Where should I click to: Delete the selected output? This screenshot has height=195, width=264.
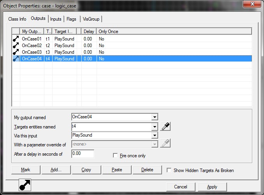[147, 170]
